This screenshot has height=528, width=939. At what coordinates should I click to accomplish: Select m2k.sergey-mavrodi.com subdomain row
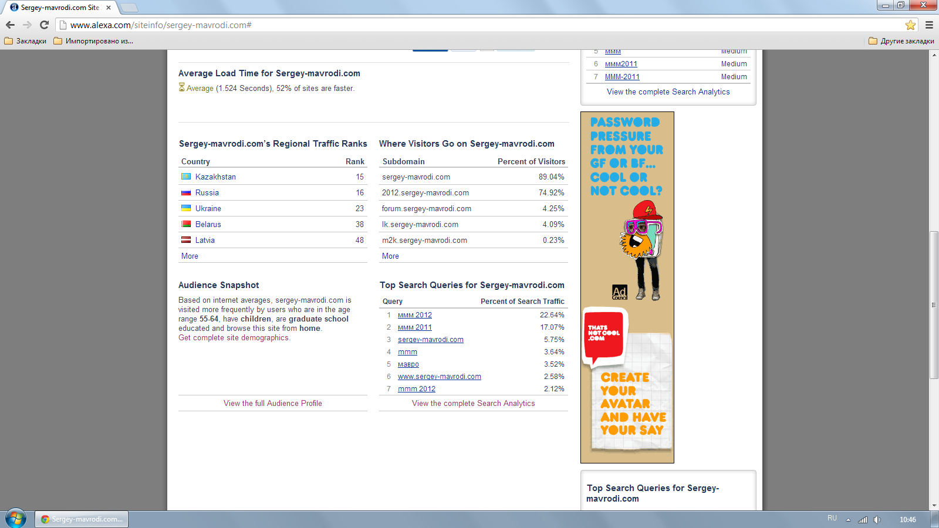pyautogui.click(x=473, y=240)
